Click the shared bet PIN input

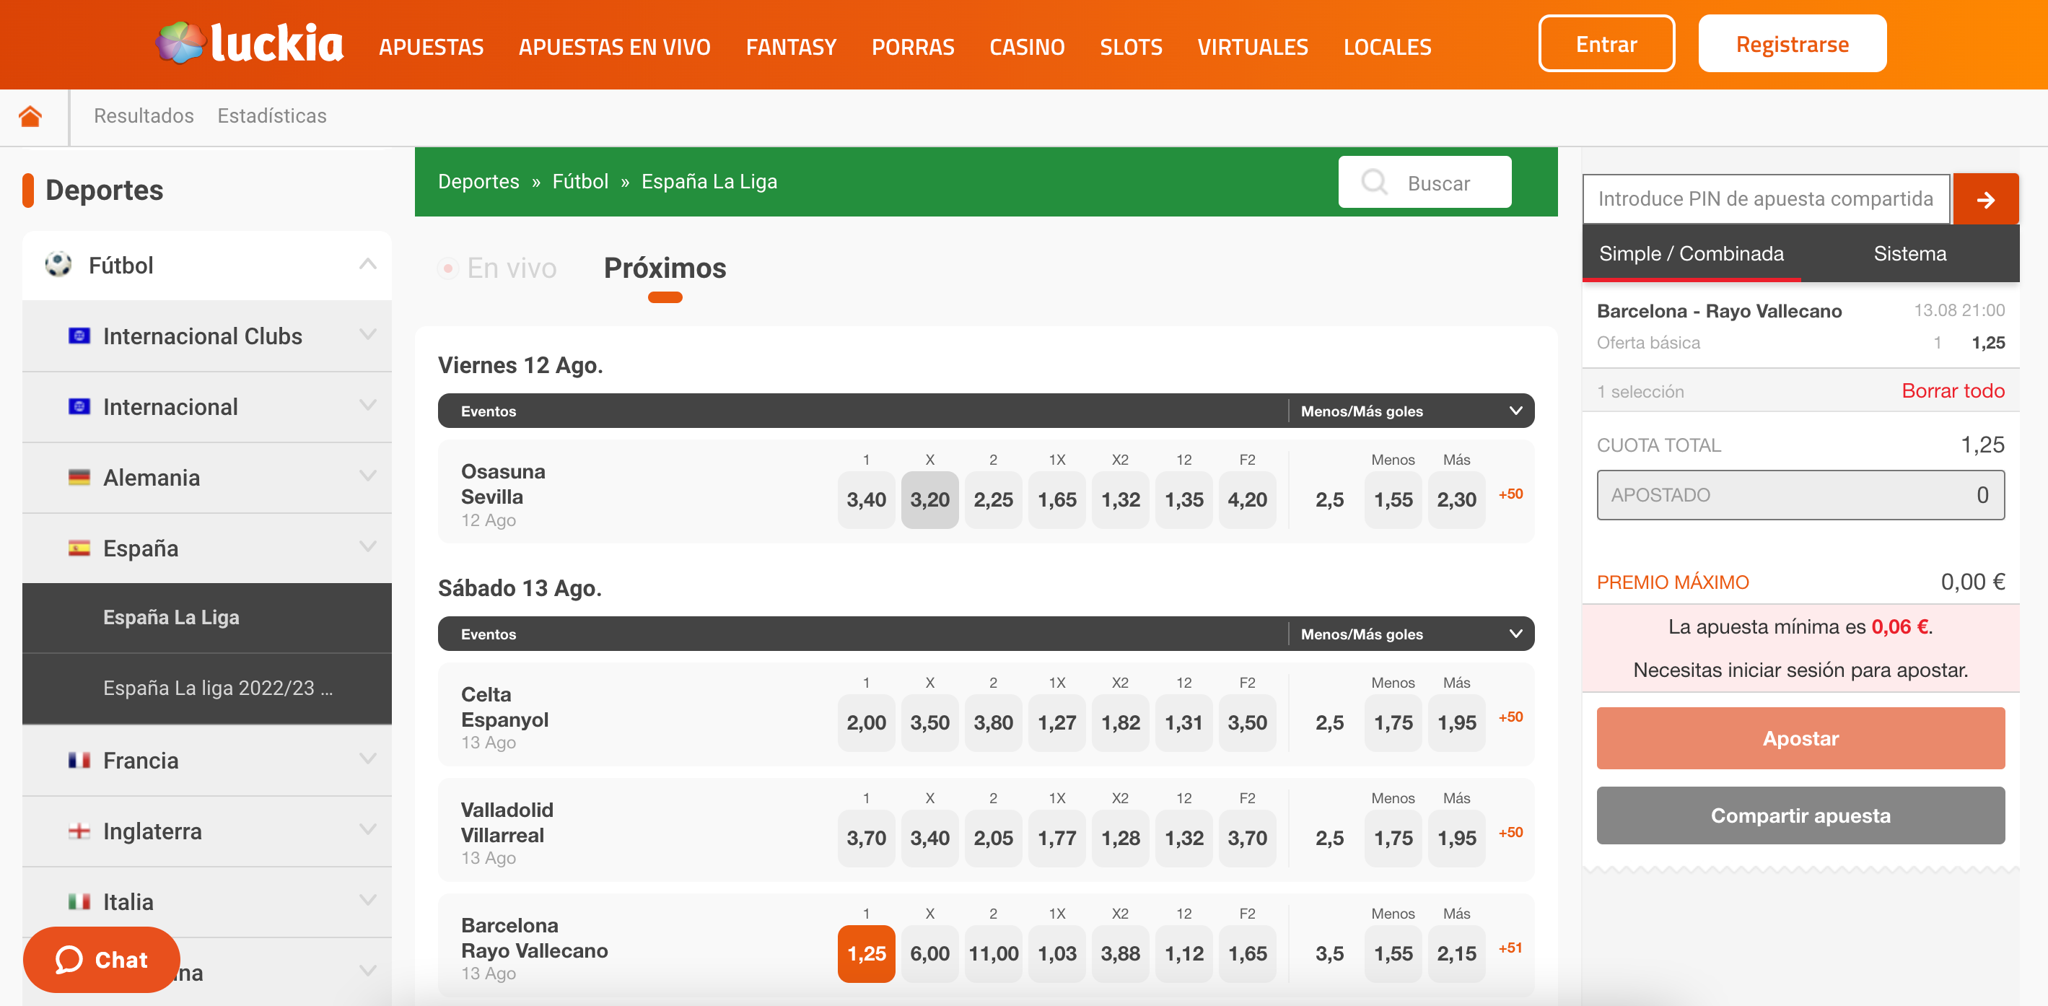coord(1766,198)
